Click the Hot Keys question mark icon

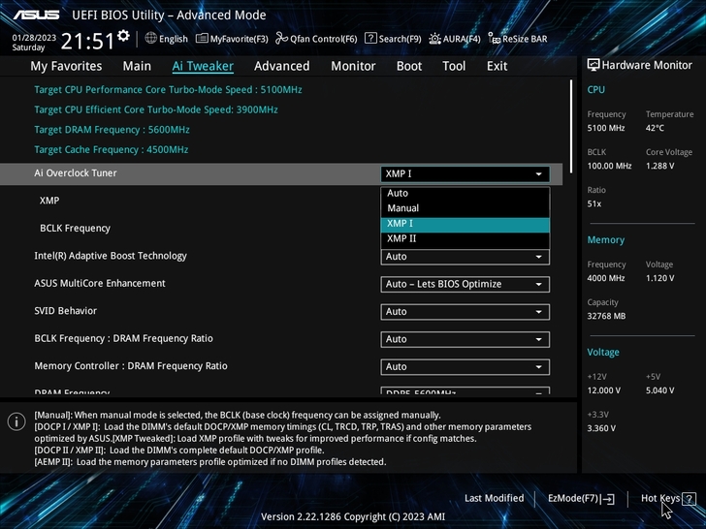[690, 499]
